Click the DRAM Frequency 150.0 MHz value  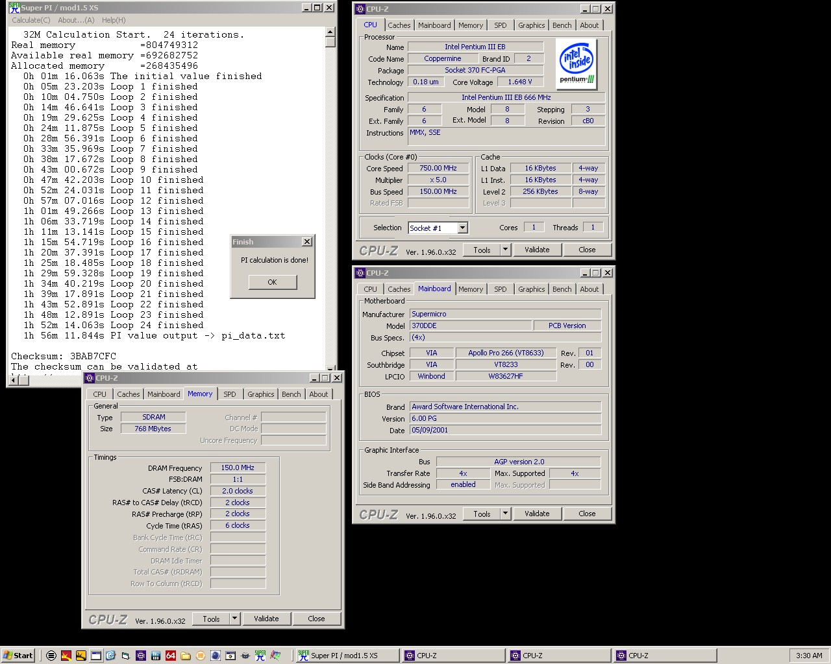point(238,468)
